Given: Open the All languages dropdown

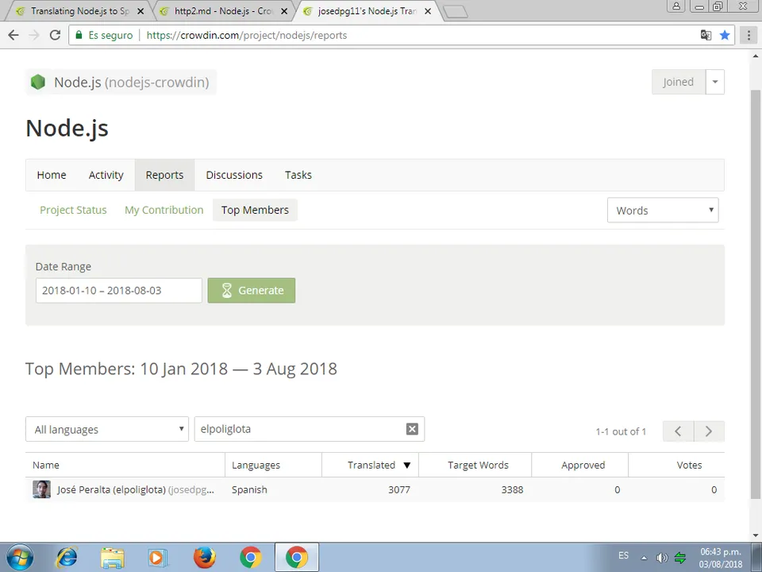Looking at the screenshot, I should (107, 429).
